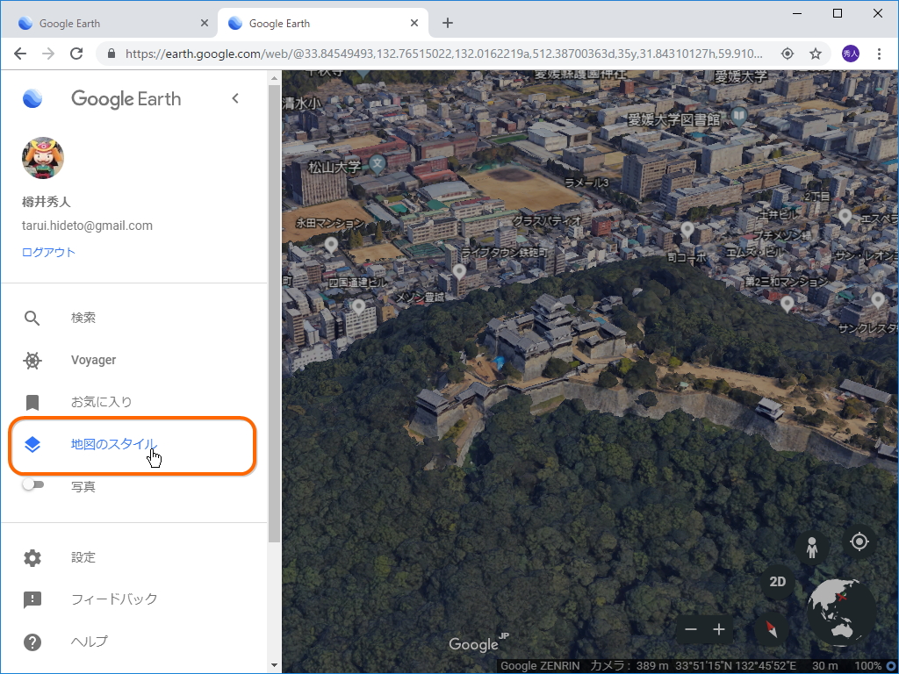Reload the current page
Screen dimensions: 899x674
click(x=76, y=54)
